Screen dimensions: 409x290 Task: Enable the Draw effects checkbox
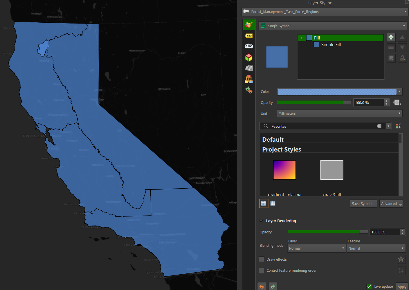point(261,259)
